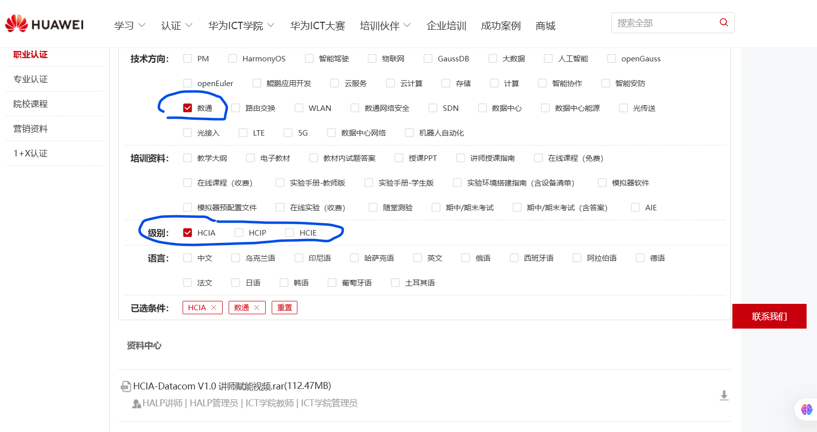Screen dimensions: 817x432
Task: Check the openEuler checkbox
Action: (x=188, y=83)
